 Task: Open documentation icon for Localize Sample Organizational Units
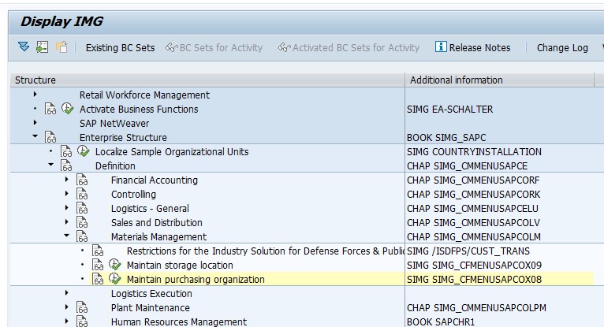click(x=66, y=151)
